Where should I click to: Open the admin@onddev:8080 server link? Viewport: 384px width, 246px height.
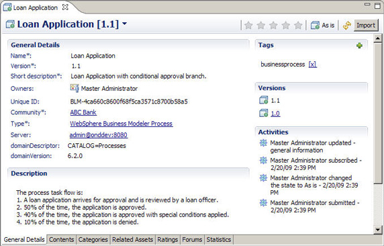(99, 135)
